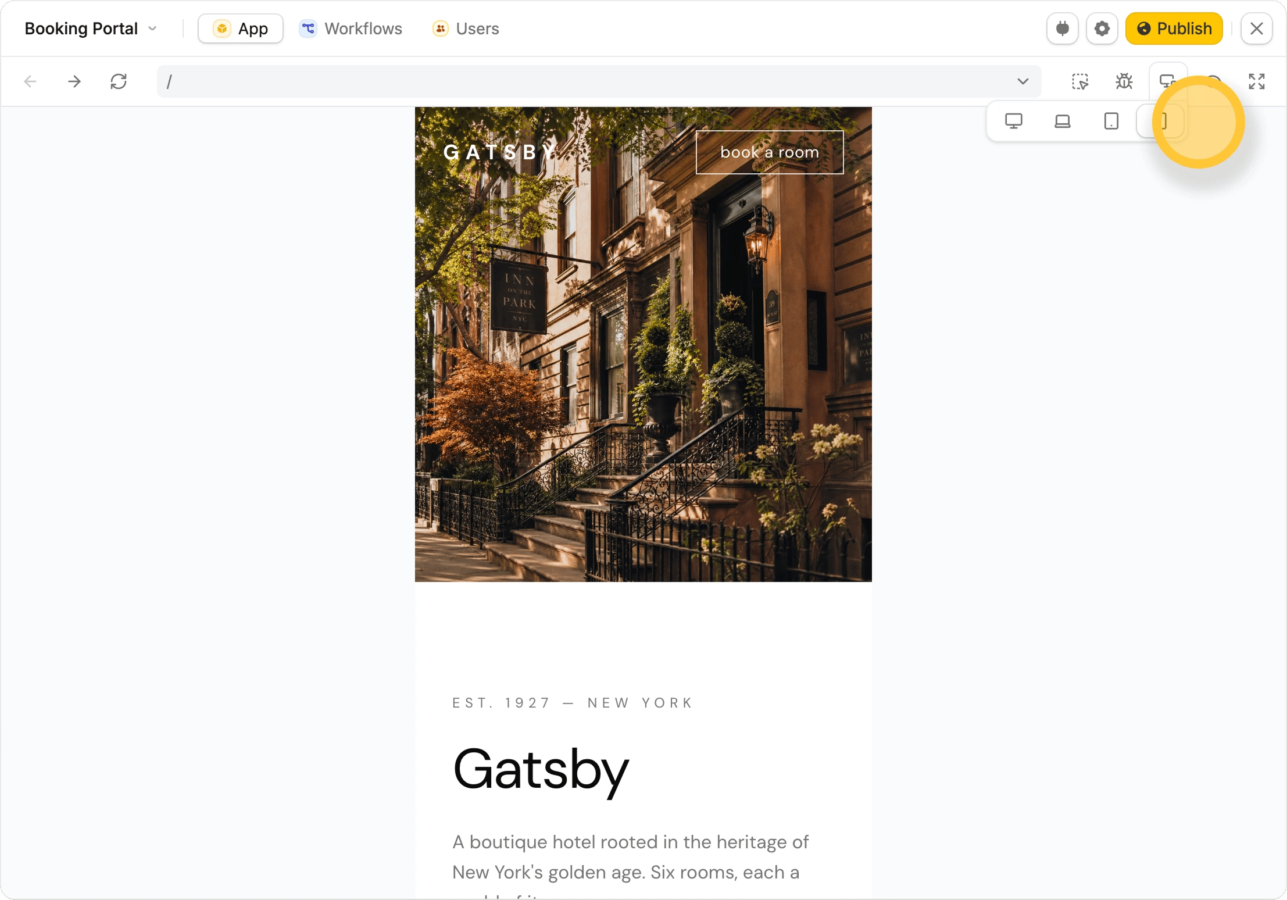Open the App tab

point(241,28)
